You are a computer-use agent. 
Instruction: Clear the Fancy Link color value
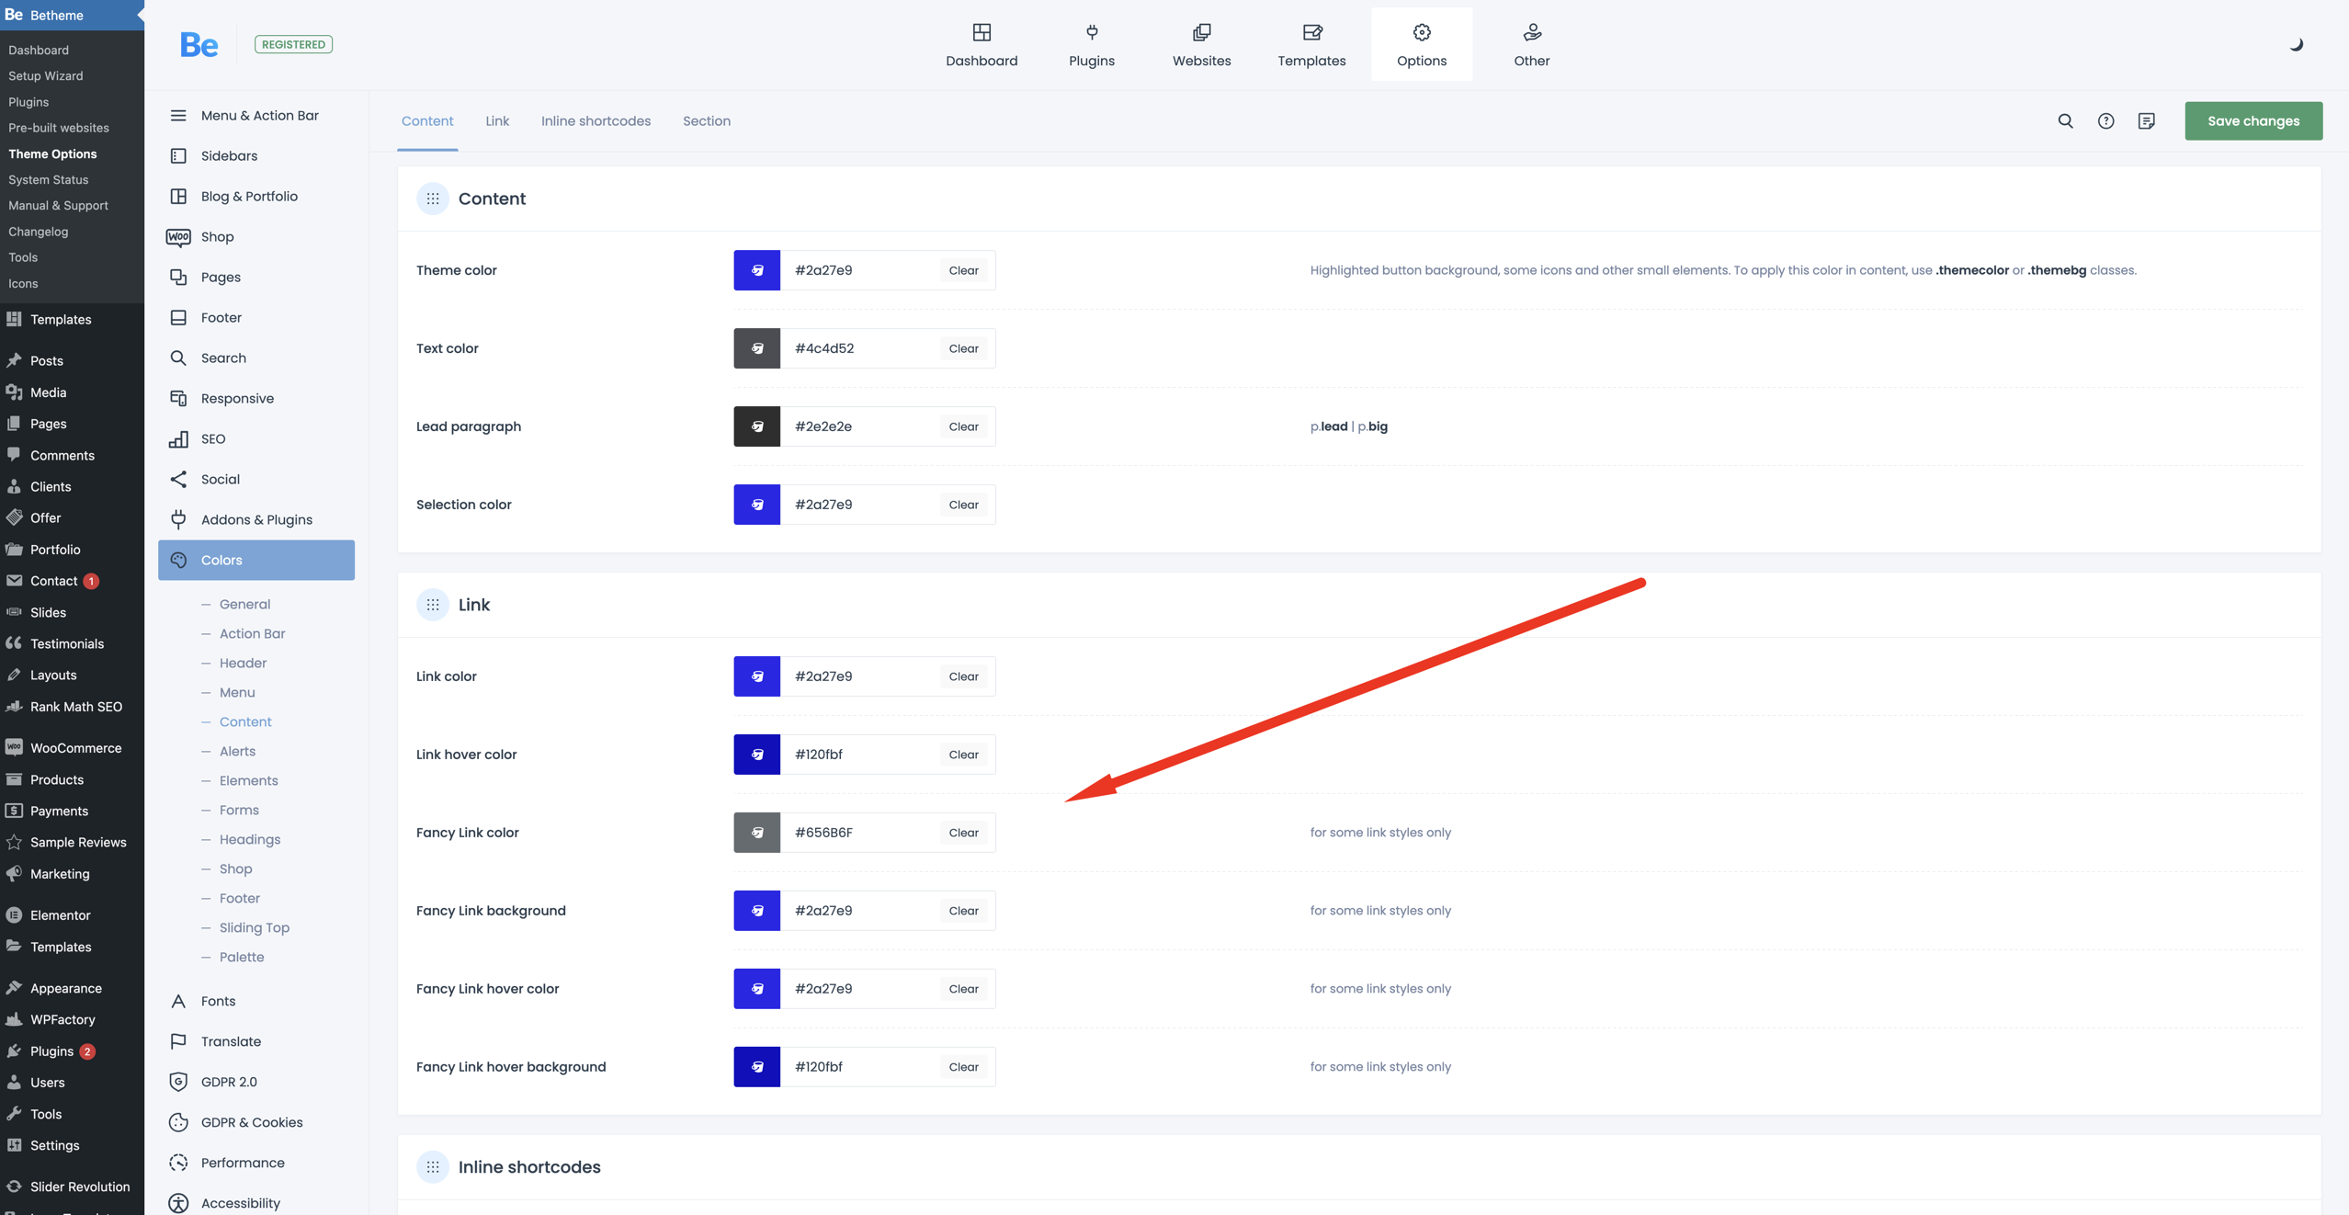tap(963, 833)
